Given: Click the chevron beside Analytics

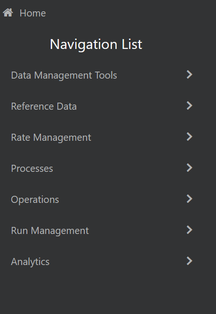Looking at the screenshot, I should point(189,261).
